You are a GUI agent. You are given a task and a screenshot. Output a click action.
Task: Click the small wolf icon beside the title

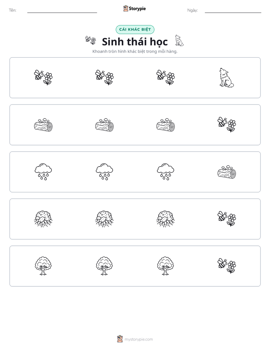[x=179, y=41]
